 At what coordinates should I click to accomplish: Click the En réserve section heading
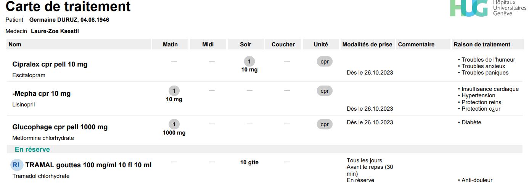click(32, 149)
